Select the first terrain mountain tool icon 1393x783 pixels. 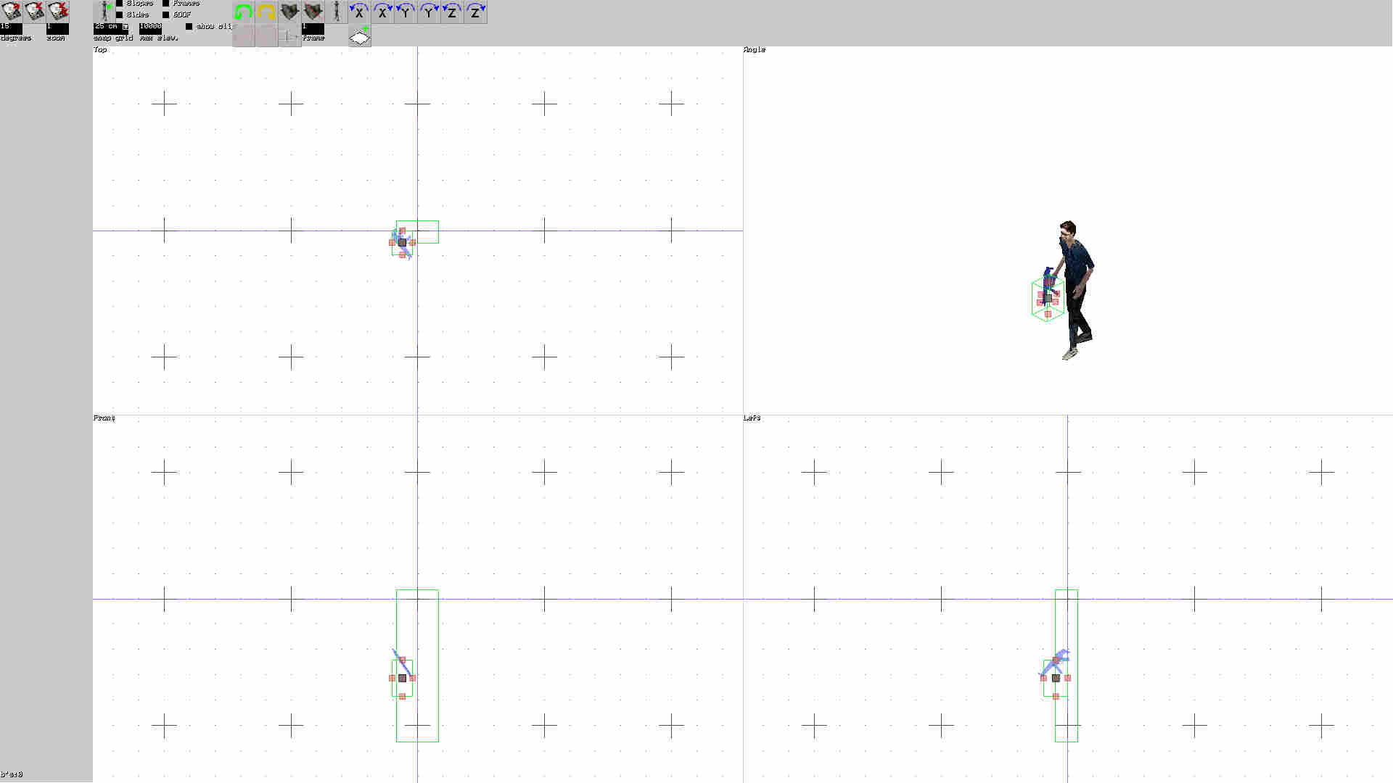pos(289,12)
